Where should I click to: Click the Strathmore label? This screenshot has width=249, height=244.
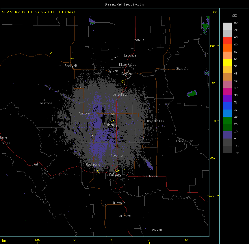(x=149, y=176)
